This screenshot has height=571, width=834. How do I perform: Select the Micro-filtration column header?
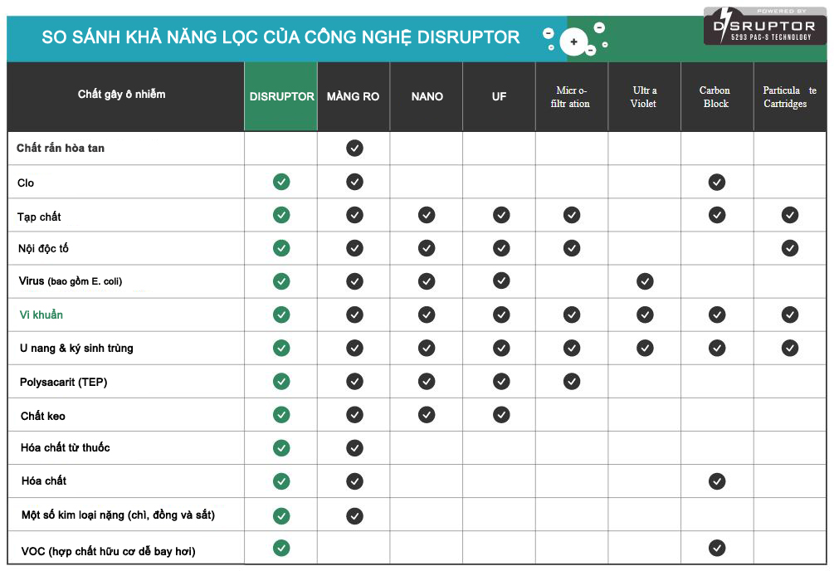(571, 96)
